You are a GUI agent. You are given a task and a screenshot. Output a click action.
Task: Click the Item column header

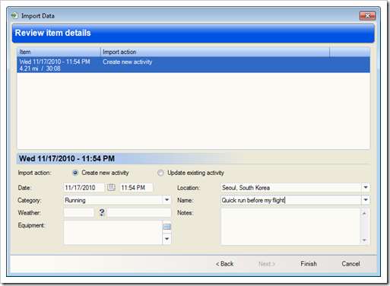tap(59, 52)
